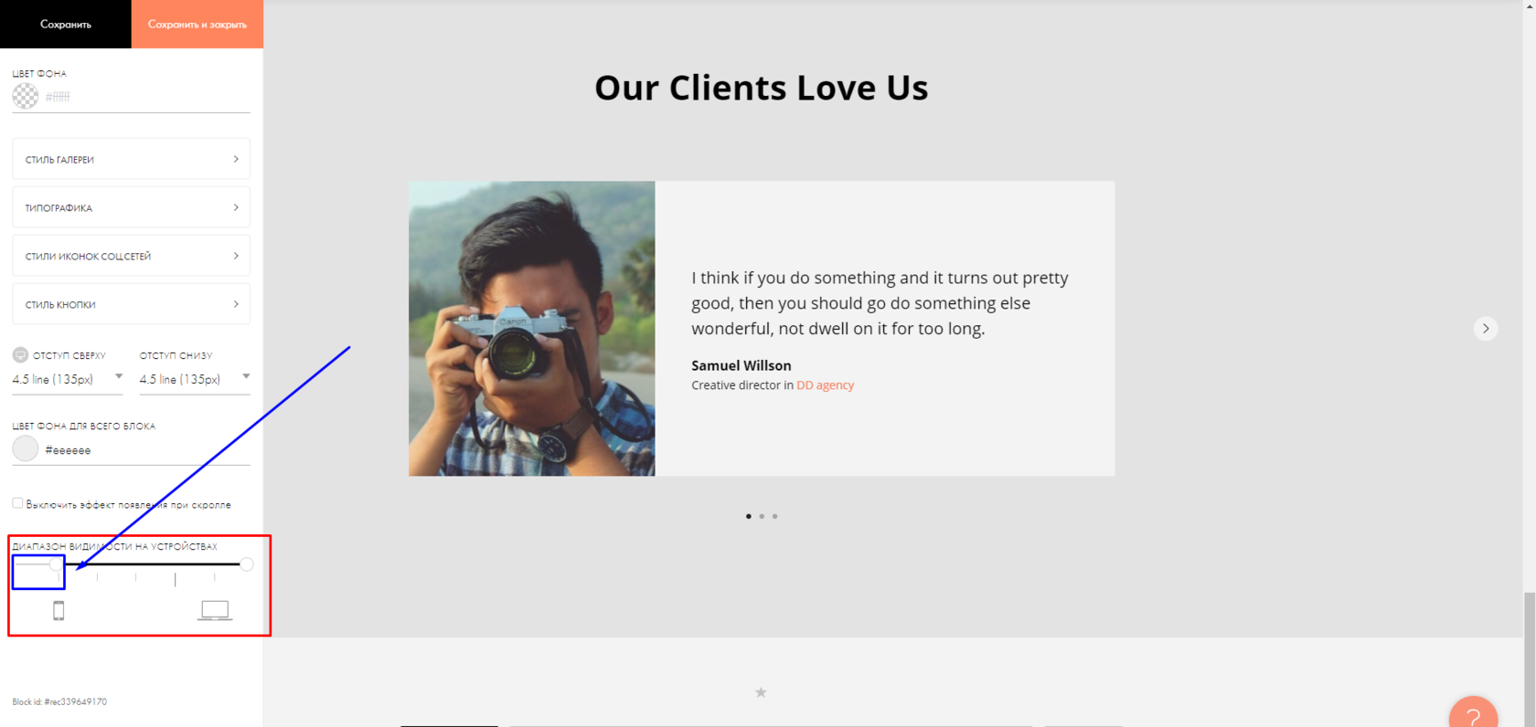Click the star icon below the slider
This screenshot has height=727, width=1536.
(x=761, y=692)
